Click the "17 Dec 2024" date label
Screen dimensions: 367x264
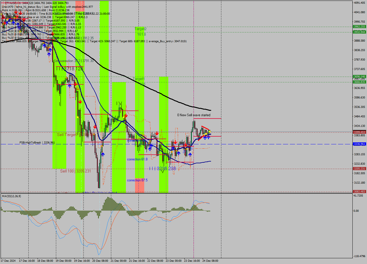coord(8,261)
